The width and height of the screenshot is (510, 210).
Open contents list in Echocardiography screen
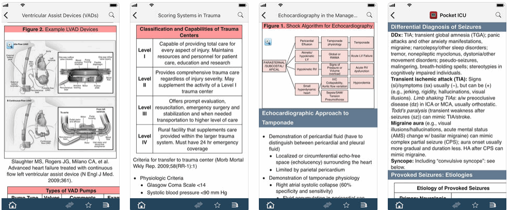pos(364,205)
